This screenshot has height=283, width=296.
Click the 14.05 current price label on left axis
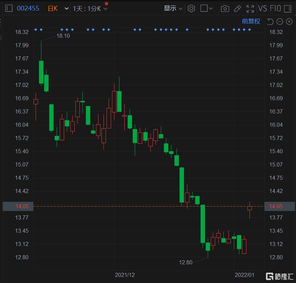pos(18,206)
